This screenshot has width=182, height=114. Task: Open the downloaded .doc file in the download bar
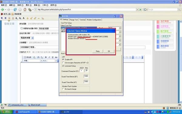[x=17, y=105]
